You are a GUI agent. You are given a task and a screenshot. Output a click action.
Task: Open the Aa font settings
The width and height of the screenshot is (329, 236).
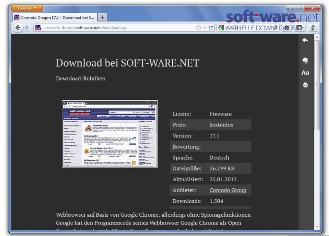(x=305, y=73)
